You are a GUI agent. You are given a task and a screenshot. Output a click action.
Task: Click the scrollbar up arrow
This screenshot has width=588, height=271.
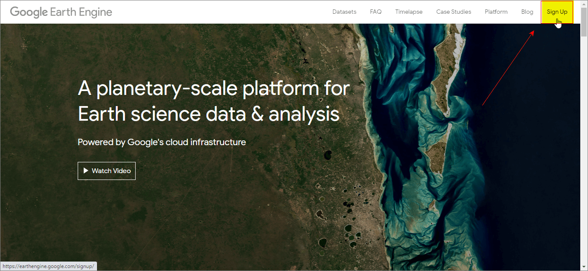click(585, 4)
